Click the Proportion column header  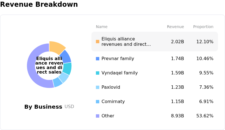(x=203, y=27)
